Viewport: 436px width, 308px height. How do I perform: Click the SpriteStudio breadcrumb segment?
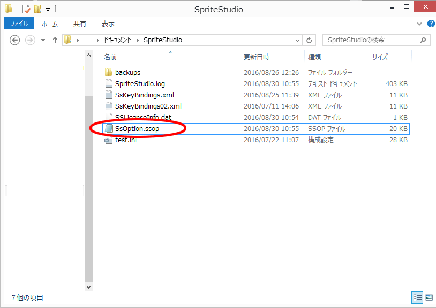point(163,40)
